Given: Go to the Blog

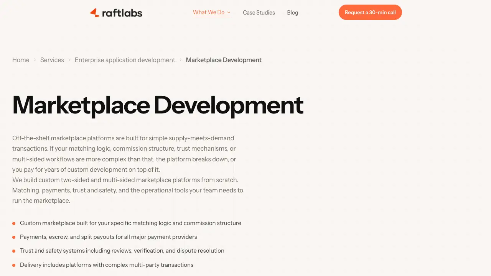Looking at the screenshot, I should (x=293, y=13).
